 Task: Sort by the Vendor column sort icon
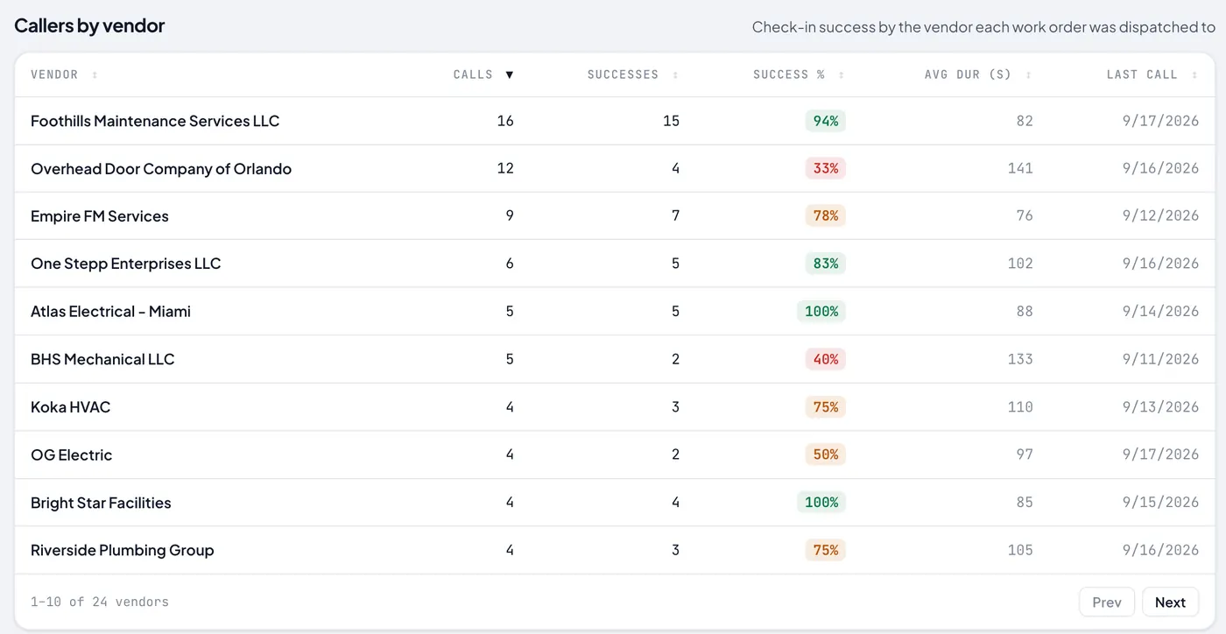click(95, 75)
